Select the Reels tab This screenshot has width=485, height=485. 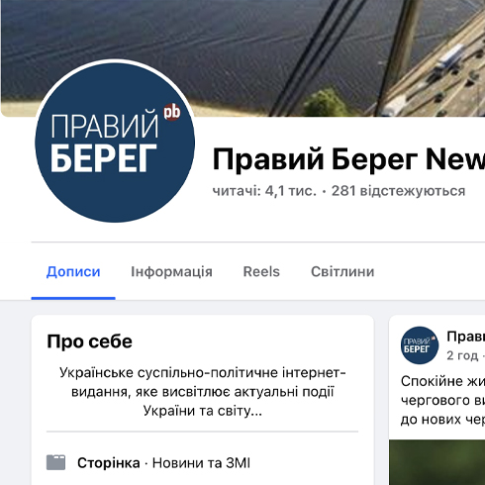pyautogui.click(x=261, y=272)
